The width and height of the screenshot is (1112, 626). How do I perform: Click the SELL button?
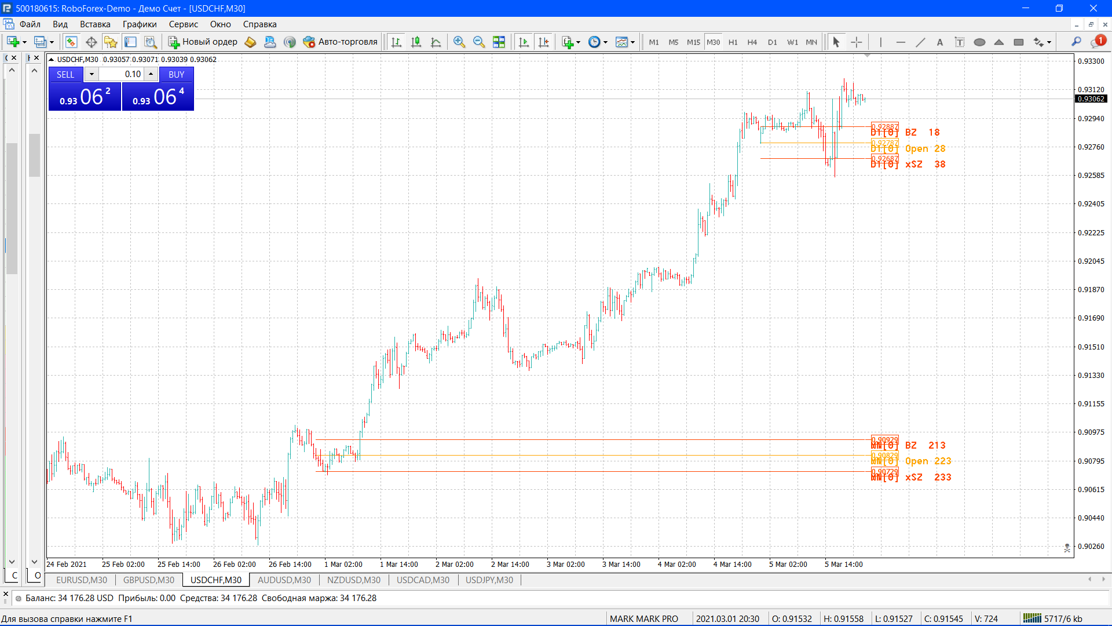point(65,74)
